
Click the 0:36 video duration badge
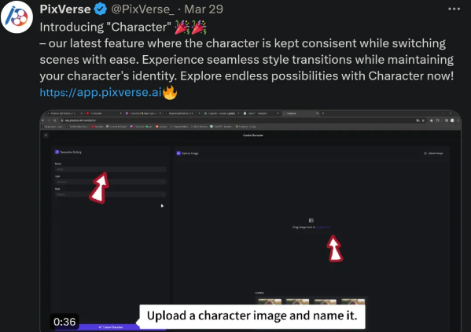64,322
